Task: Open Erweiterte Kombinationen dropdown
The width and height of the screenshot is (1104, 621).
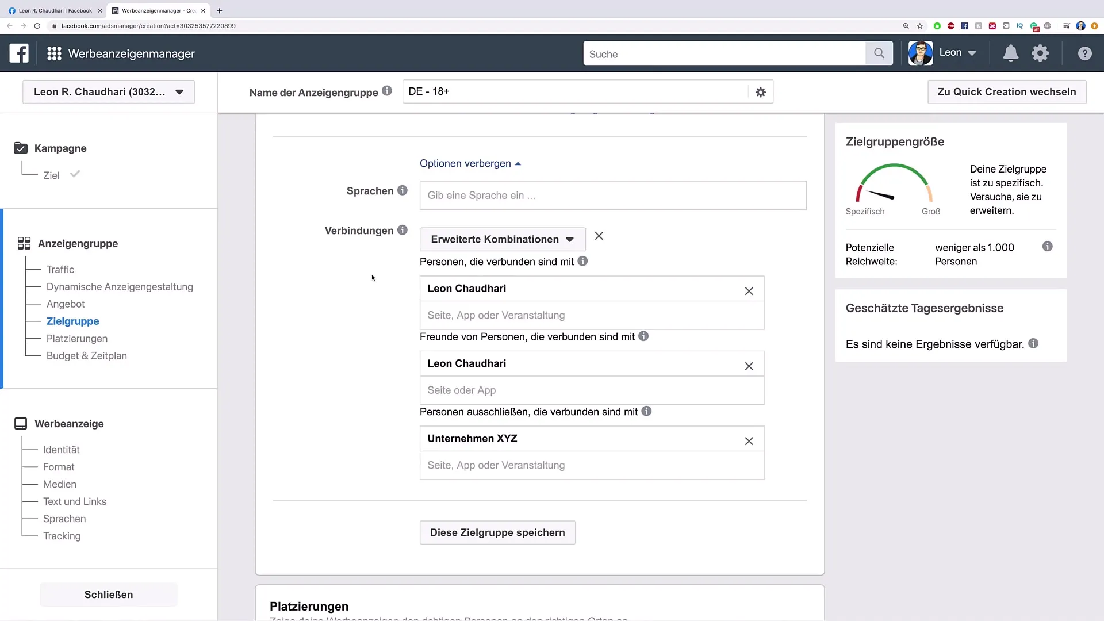Action: coord(503,239)
